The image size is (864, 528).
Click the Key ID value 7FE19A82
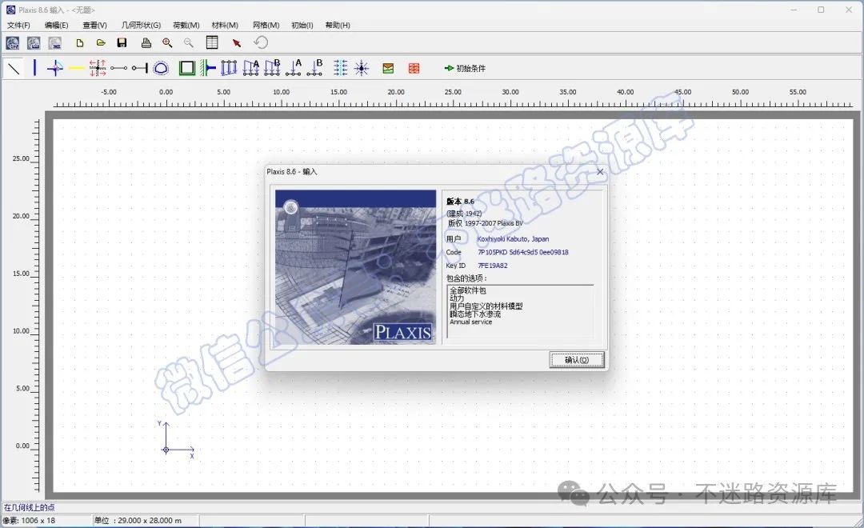point(493,266)
